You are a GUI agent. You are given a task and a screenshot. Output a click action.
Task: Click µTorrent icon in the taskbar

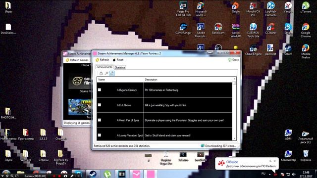coord(107,174)
